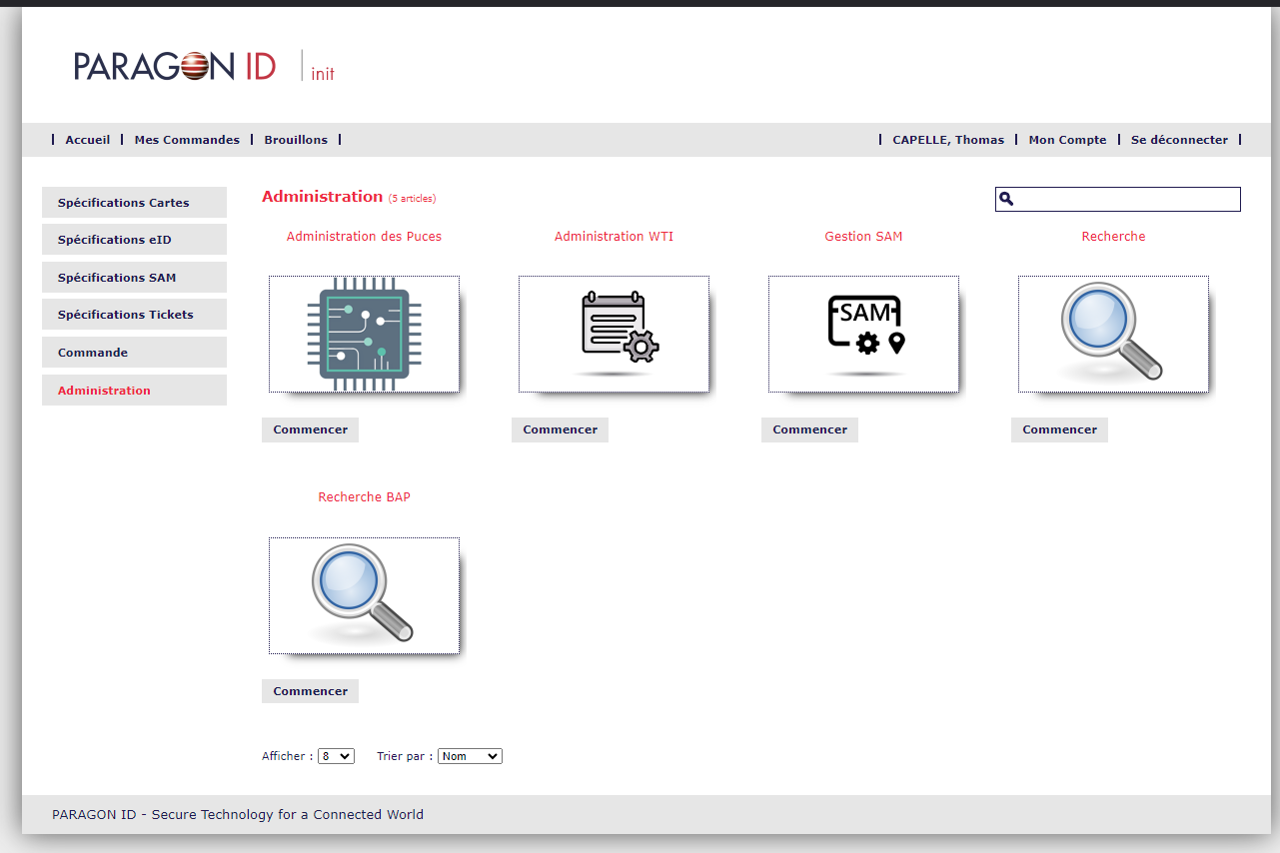Open the Trier par sort dropdown
1280x853 pixels.
[x=470, y=756]
